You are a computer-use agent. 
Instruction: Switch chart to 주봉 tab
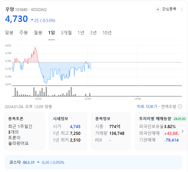click(x=24, y=33)
